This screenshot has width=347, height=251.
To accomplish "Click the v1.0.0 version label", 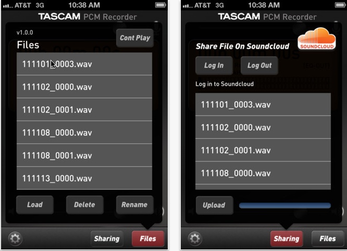I will 25,33.
